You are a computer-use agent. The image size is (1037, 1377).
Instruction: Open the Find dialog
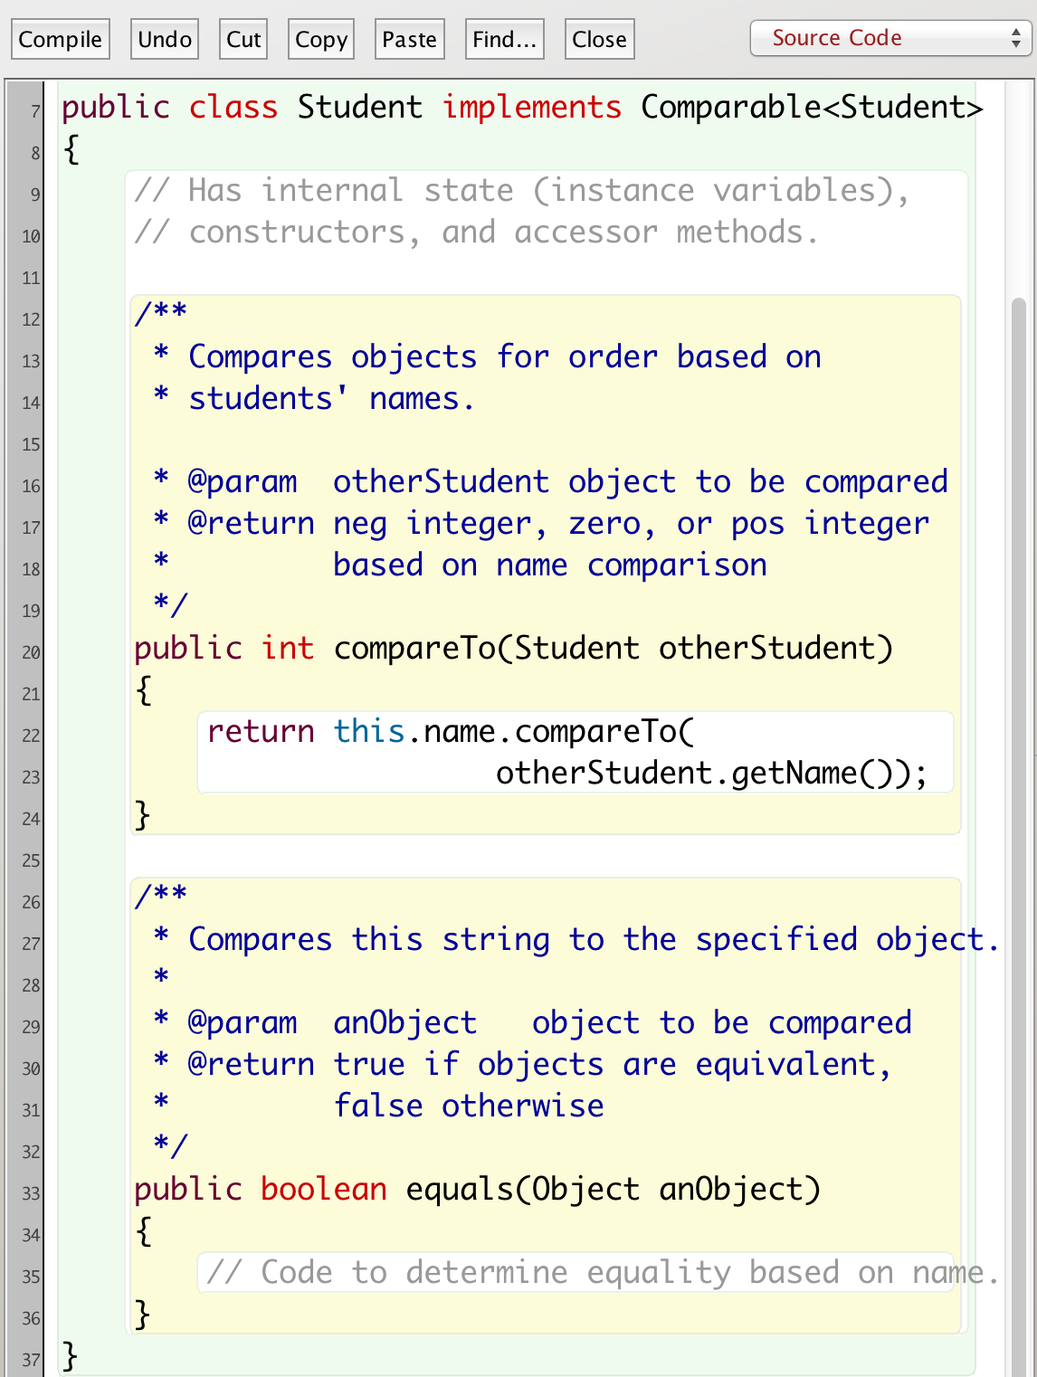[x=504, y=39]
